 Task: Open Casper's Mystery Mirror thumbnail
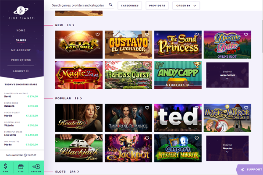(178, 148)
